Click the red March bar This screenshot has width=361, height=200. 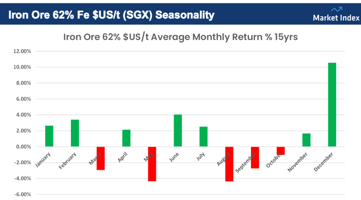101,158
